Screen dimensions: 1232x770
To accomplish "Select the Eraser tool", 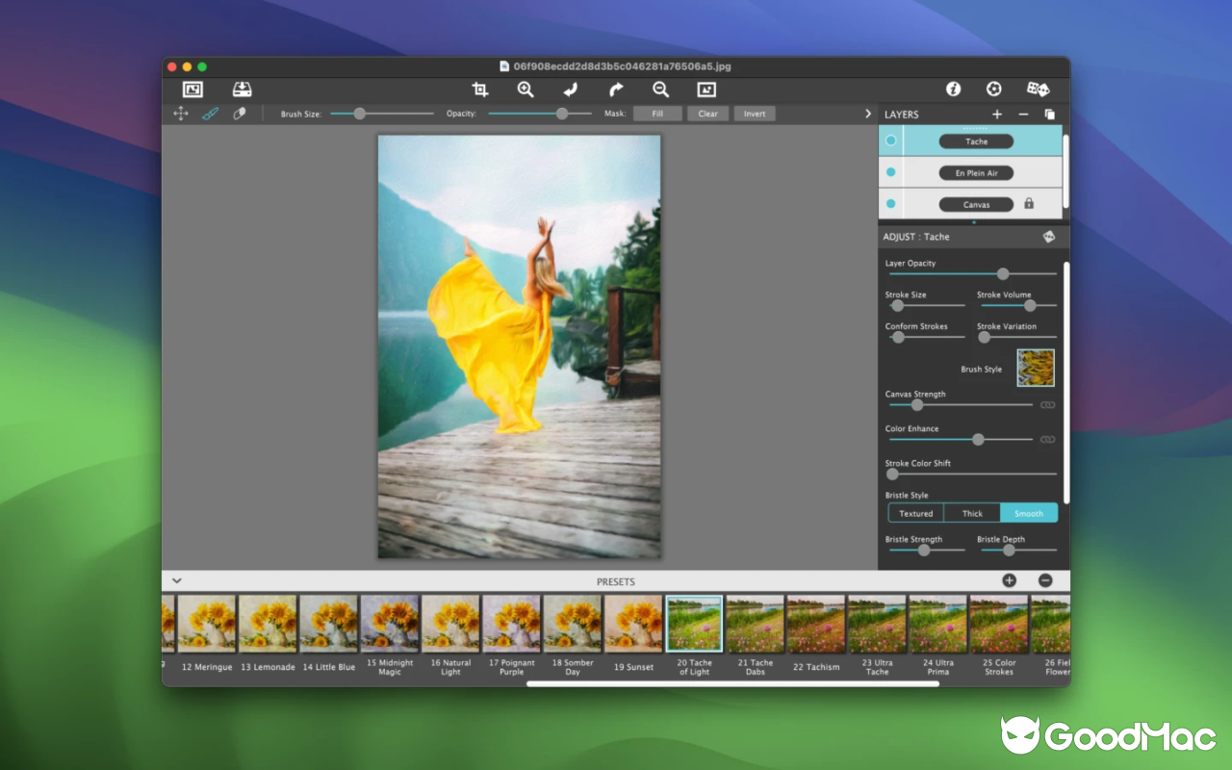I will (240, 113).
